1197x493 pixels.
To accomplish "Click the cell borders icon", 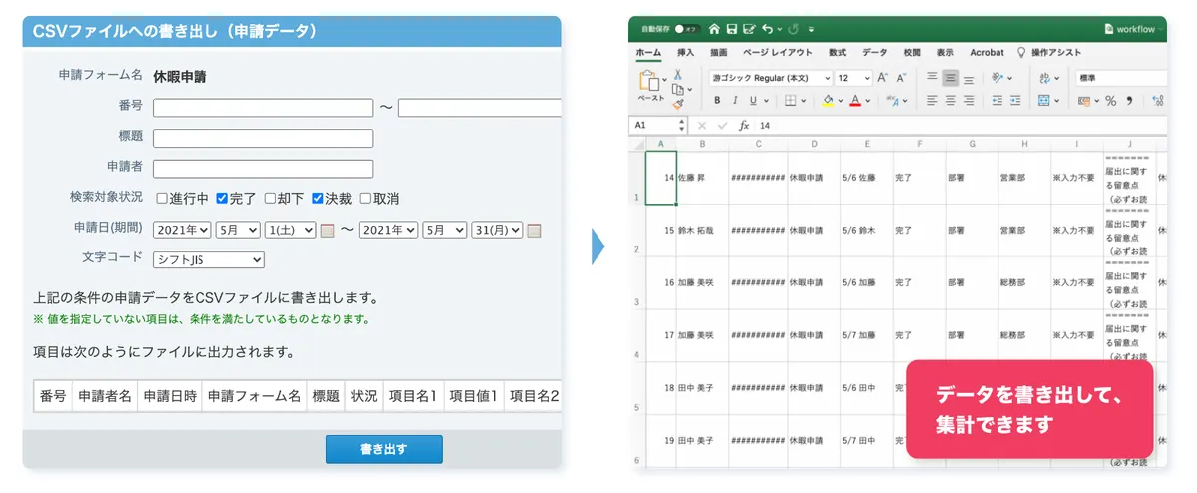I will pyautogui.click(x=790, y=100).
